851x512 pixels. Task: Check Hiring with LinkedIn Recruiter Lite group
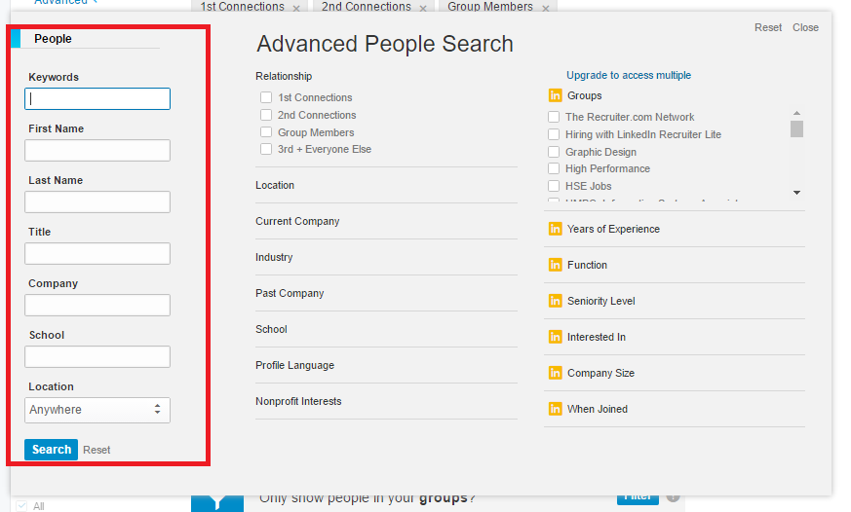click(554, 134)
